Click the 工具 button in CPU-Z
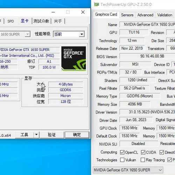Viewport: 175px width, 175px height. pos(24,135)
